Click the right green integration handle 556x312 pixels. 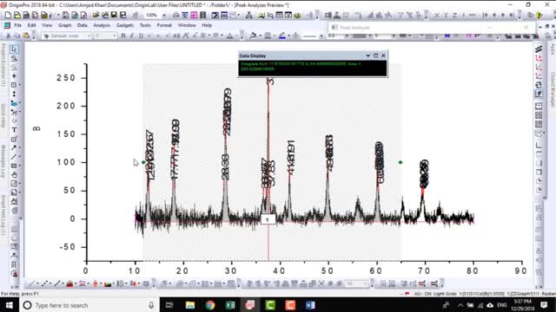(x=400, y=162)
